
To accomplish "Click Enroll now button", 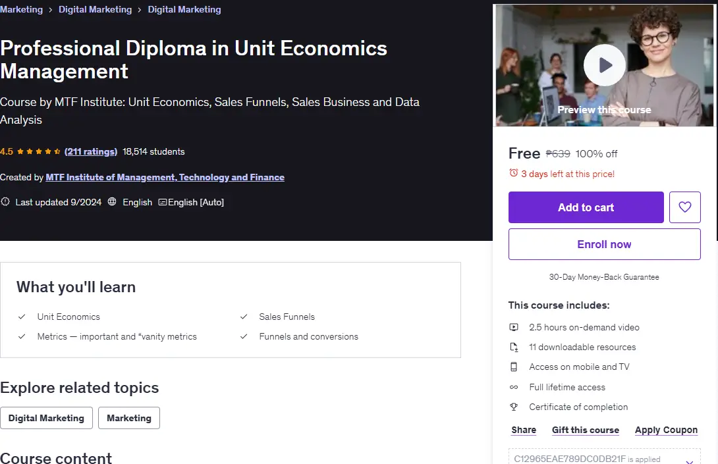I will point(605,244).
